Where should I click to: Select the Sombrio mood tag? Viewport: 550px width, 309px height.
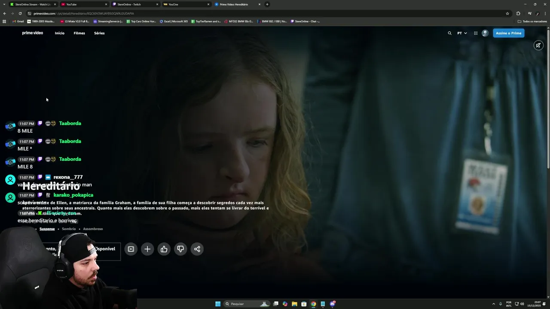tap(69, 229)
